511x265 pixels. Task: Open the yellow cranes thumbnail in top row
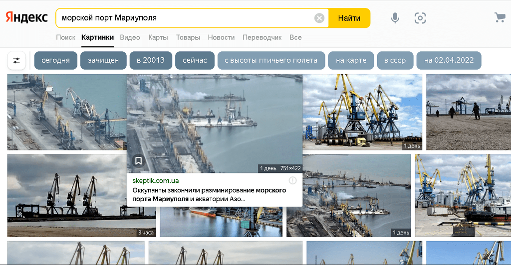362,112
